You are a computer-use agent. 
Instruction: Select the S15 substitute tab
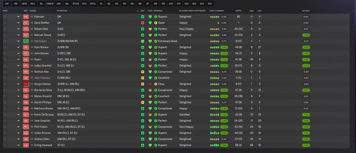click(210, 4)
